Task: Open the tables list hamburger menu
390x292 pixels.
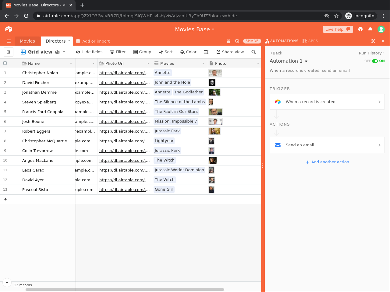Action: pyautogui.click(x=9, y=41)
